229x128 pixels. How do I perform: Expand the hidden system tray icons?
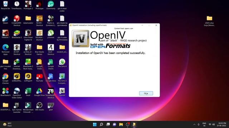(x=194, y=124)
